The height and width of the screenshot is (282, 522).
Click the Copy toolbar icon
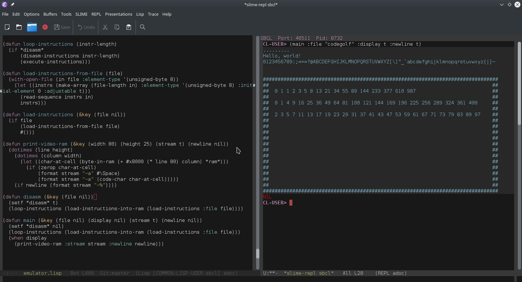point(117,27)
